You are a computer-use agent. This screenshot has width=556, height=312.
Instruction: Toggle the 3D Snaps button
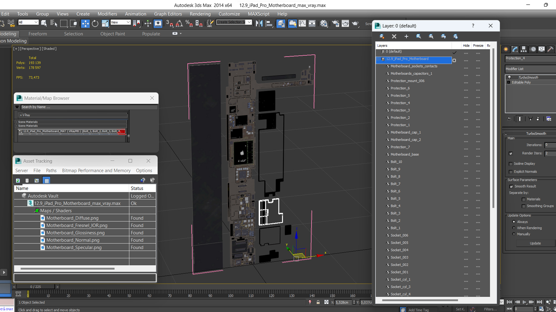pos(169,23)
